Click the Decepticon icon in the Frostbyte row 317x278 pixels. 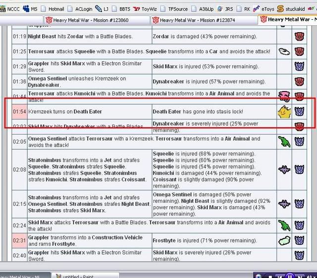[299, 240]
